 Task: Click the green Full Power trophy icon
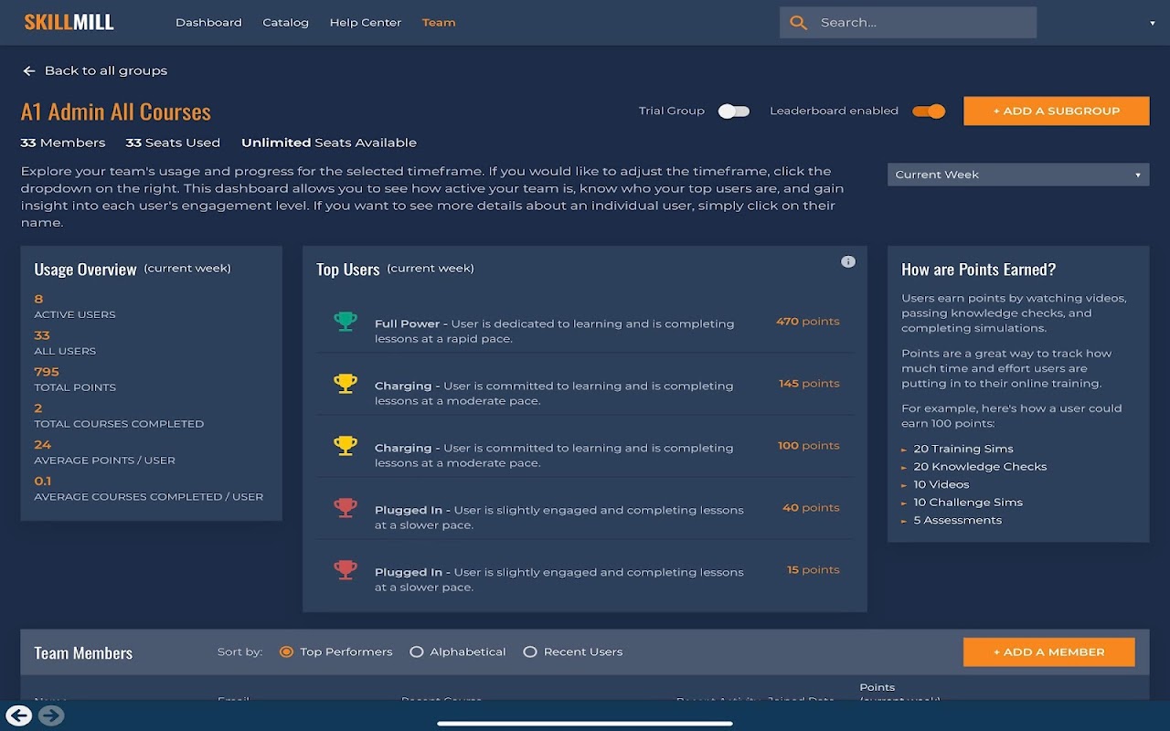346,321
